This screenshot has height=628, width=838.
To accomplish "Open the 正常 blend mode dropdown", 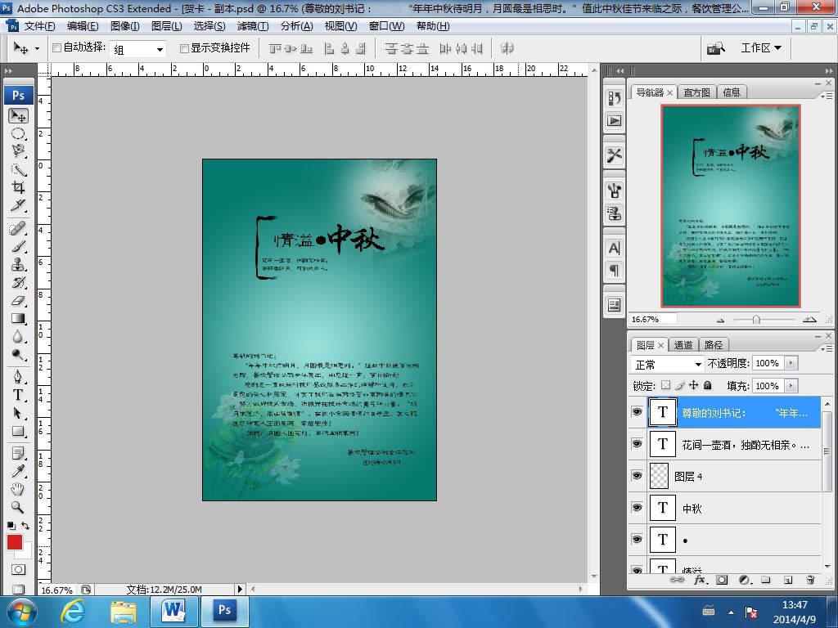I will click(668, 364).
